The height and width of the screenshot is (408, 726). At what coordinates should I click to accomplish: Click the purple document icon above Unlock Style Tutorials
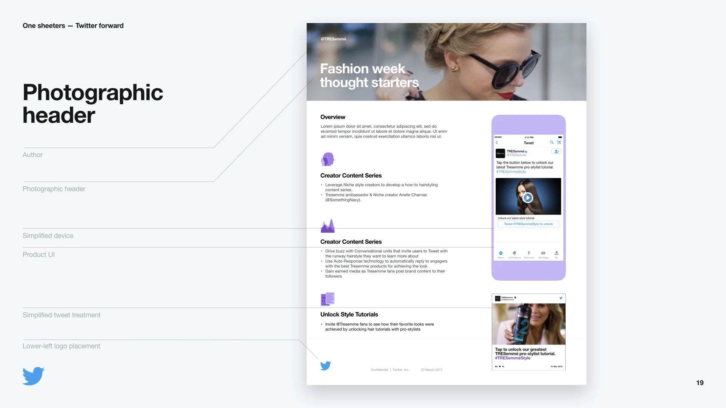pyautogui.click(x=327, y=299)
